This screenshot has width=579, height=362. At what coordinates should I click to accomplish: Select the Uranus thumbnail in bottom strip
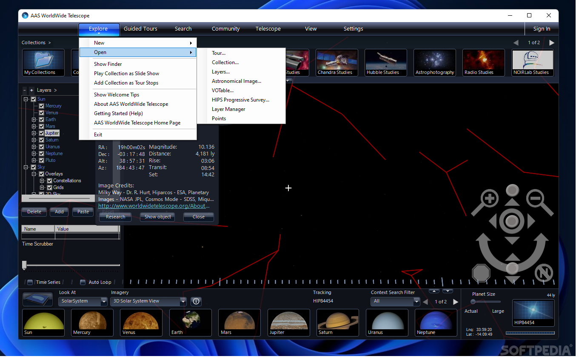(x=387, y=322)
